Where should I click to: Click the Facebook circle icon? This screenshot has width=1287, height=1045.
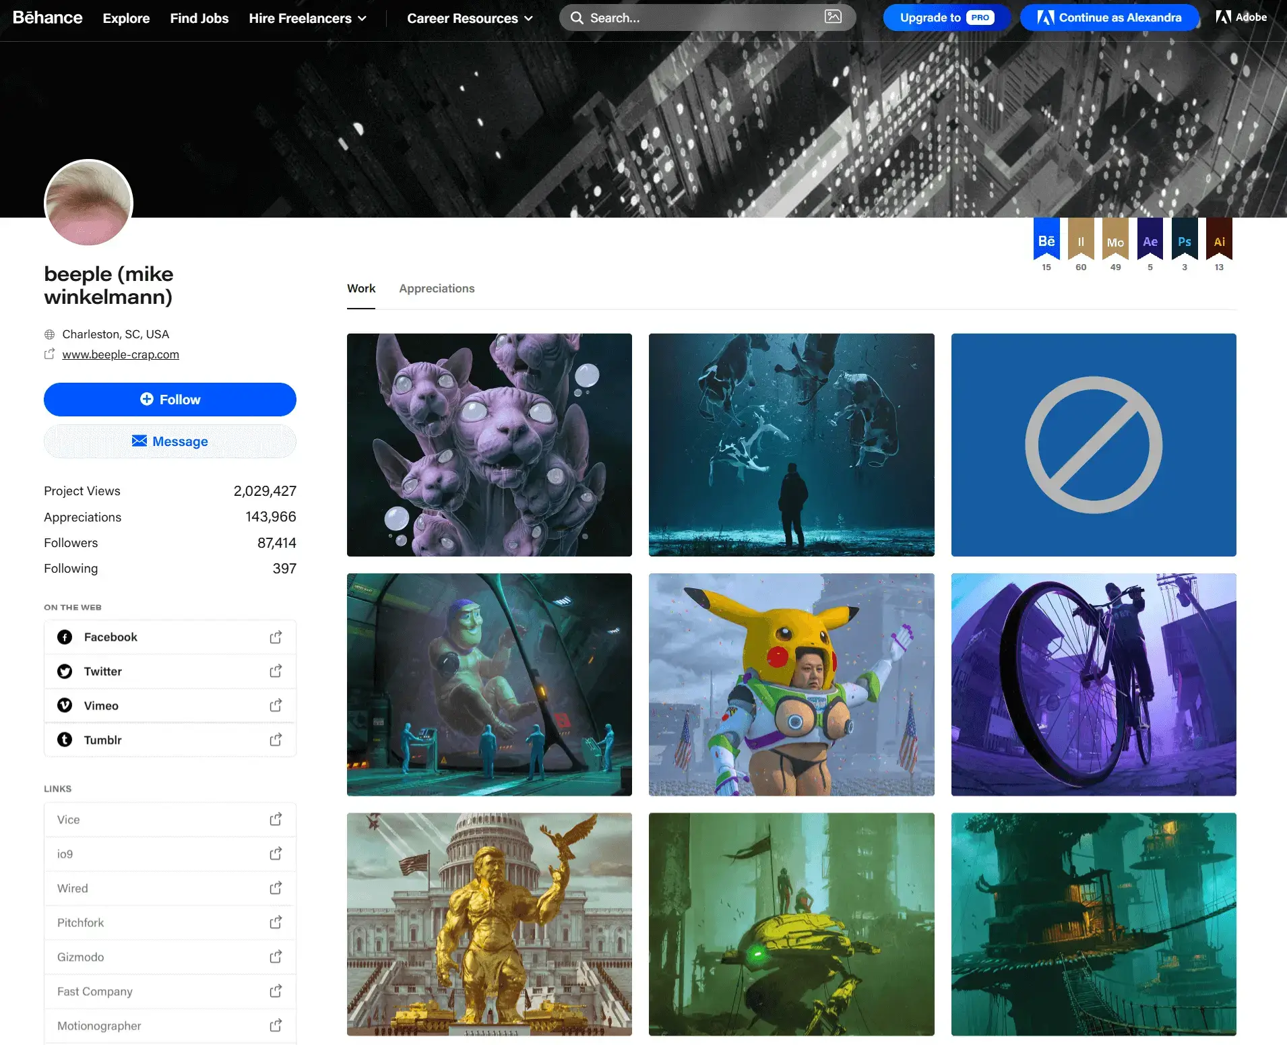(65, 637)
